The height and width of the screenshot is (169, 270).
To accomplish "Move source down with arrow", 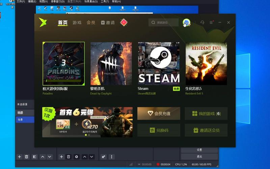I will point(91,157).
